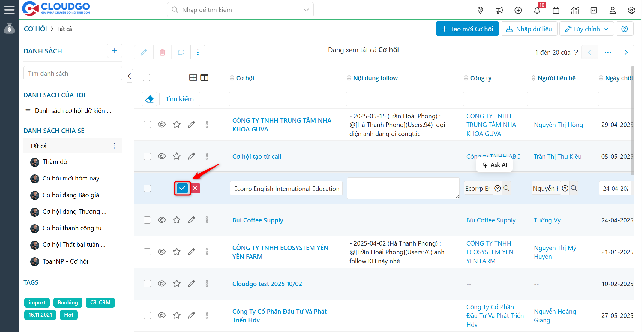Screen dimensions: 642x332
Task: Click the blue checkmark save icon
Action: point(182,188)
